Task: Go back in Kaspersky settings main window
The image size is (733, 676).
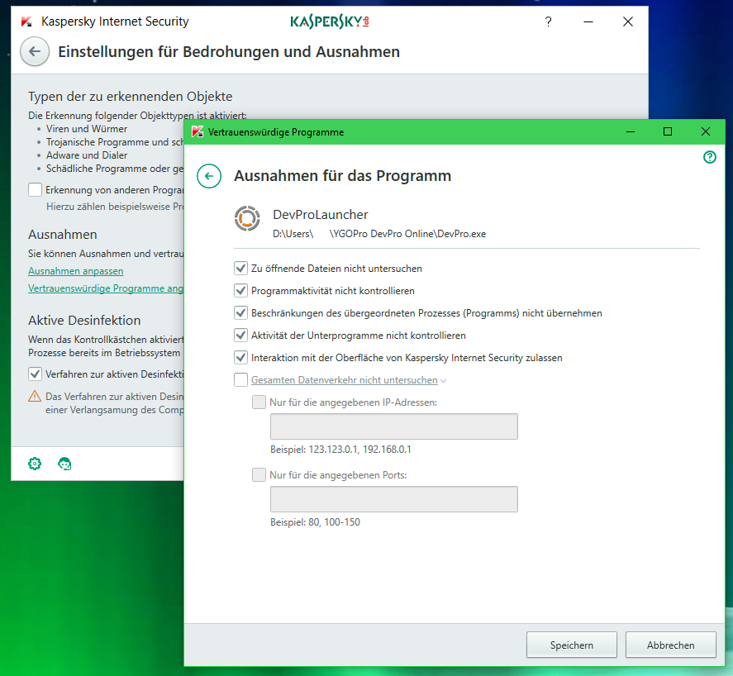Action: pyautogui.click(x=35, y=51)
